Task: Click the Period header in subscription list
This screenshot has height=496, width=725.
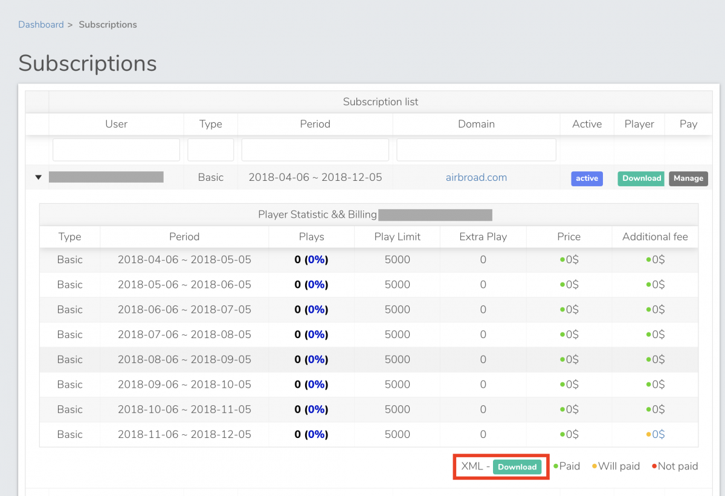Action: [x=315, y=124]
